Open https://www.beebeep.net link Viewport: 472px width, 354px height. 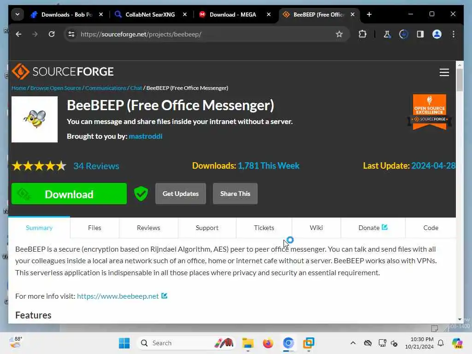pyautogui.click(x=118, y=296)
